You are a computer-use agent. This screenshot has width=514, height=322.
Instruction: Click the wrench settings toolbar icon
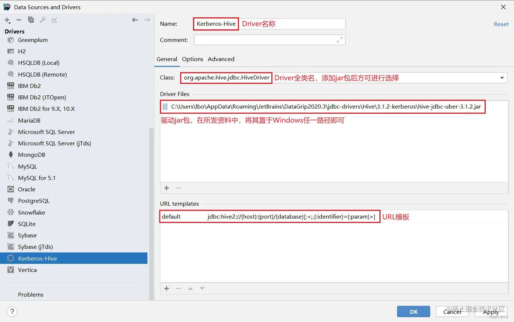click(x=43, y=20)
